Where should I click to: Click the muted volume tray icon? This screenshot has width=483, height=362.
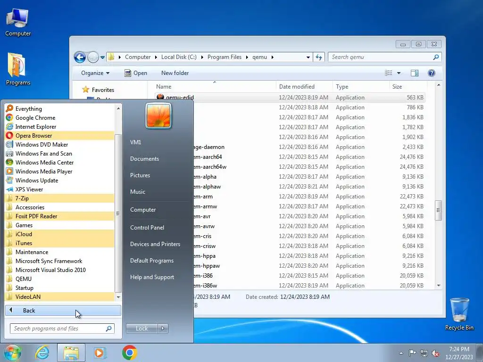tap(435, 354)
